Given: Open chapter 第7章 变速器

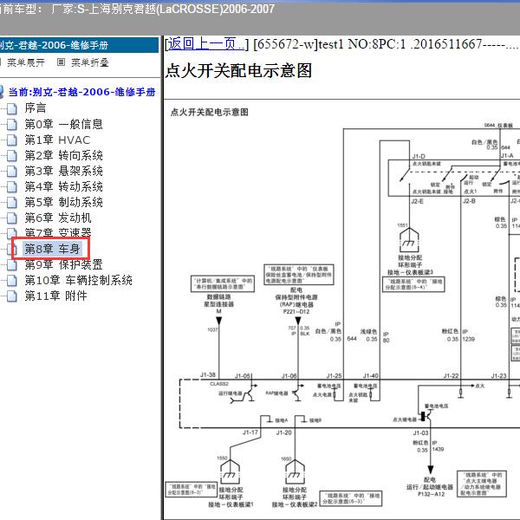Looking at the screenshot, I should [57, 233].
